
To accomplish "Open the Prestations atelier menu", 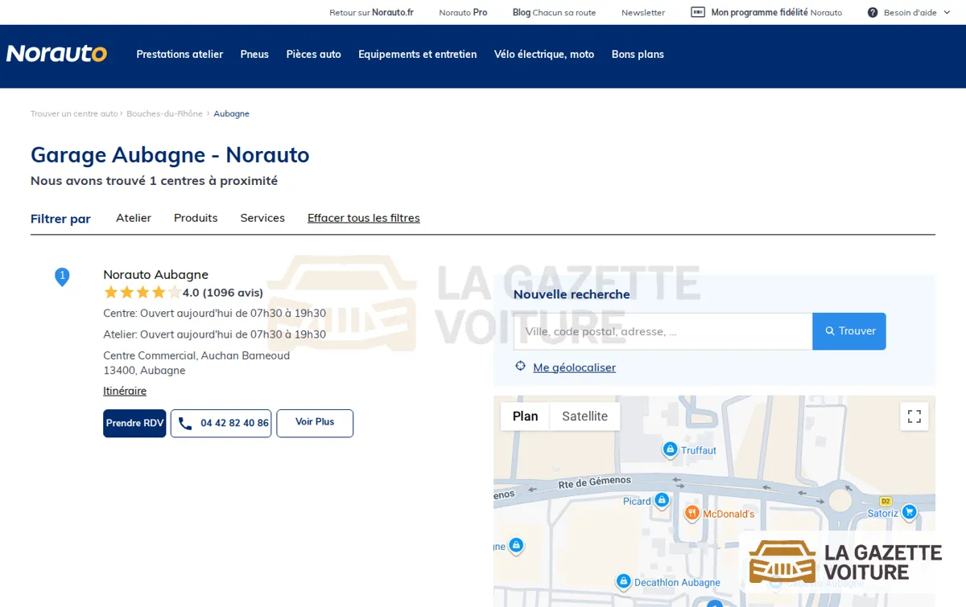I will coord(180,55).
